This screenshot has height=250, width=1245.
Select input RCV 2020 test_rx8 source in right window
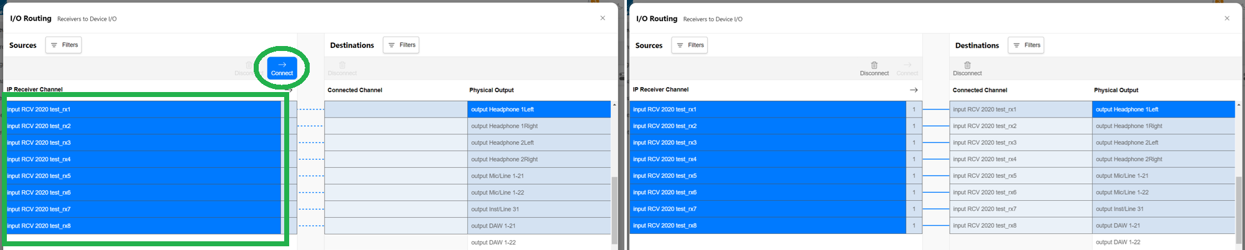[768, 226]
